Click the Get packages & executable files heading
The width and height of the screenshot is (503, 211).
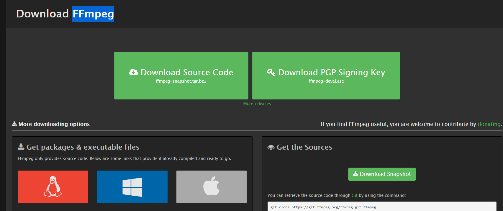pos(83,147)
